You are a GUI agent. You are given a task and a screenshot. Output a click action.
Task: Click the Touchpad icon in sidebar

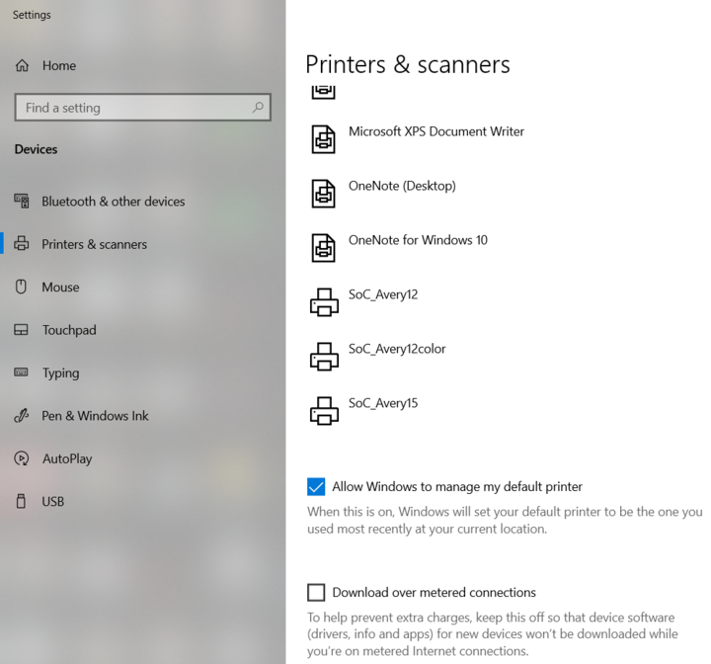(x=21, y=329)
